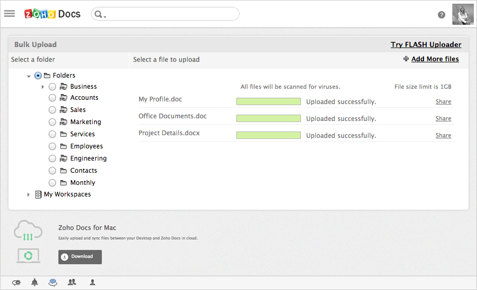
Task: Focus the search input field
Action: (x=165, y=14)
